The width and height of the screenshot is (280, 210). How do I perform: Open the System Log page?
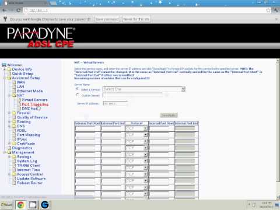tap(27, 161)
